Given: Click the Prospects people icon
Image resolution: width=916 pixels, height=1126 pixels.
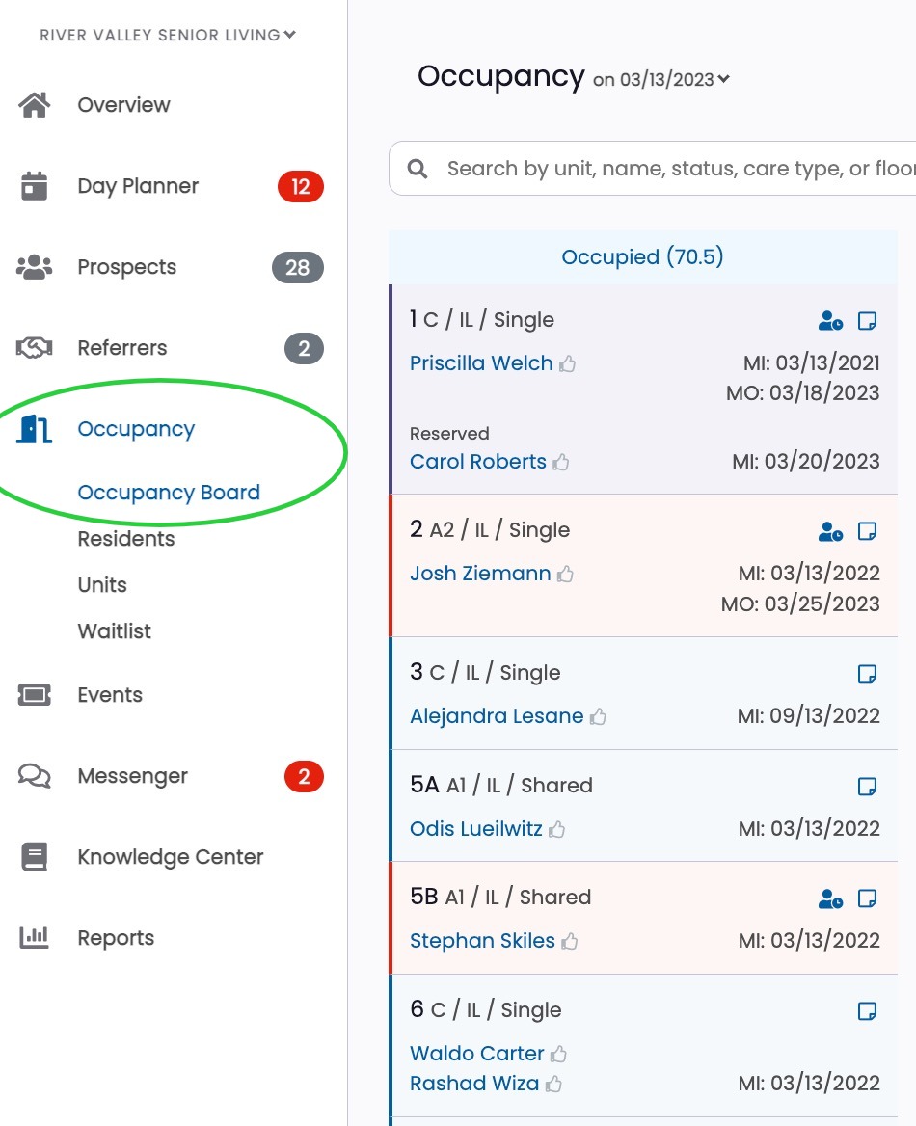Looking at the screenshot, I should pos(35,267).
